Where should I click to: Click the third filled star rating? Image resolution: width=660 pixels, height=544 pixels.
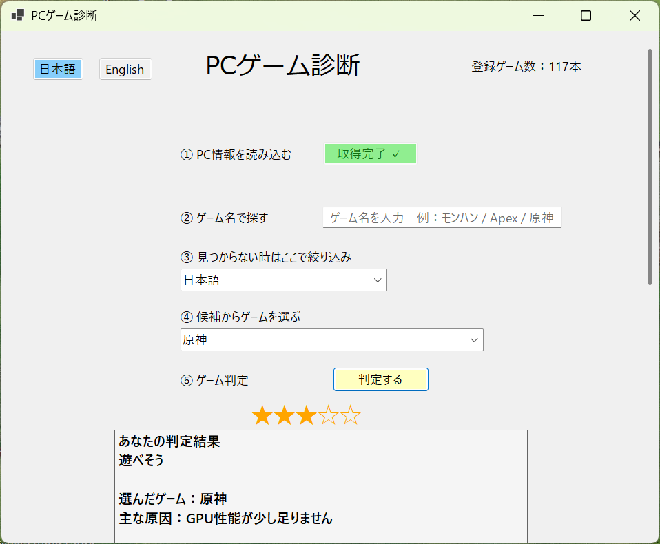coord(306,415)
